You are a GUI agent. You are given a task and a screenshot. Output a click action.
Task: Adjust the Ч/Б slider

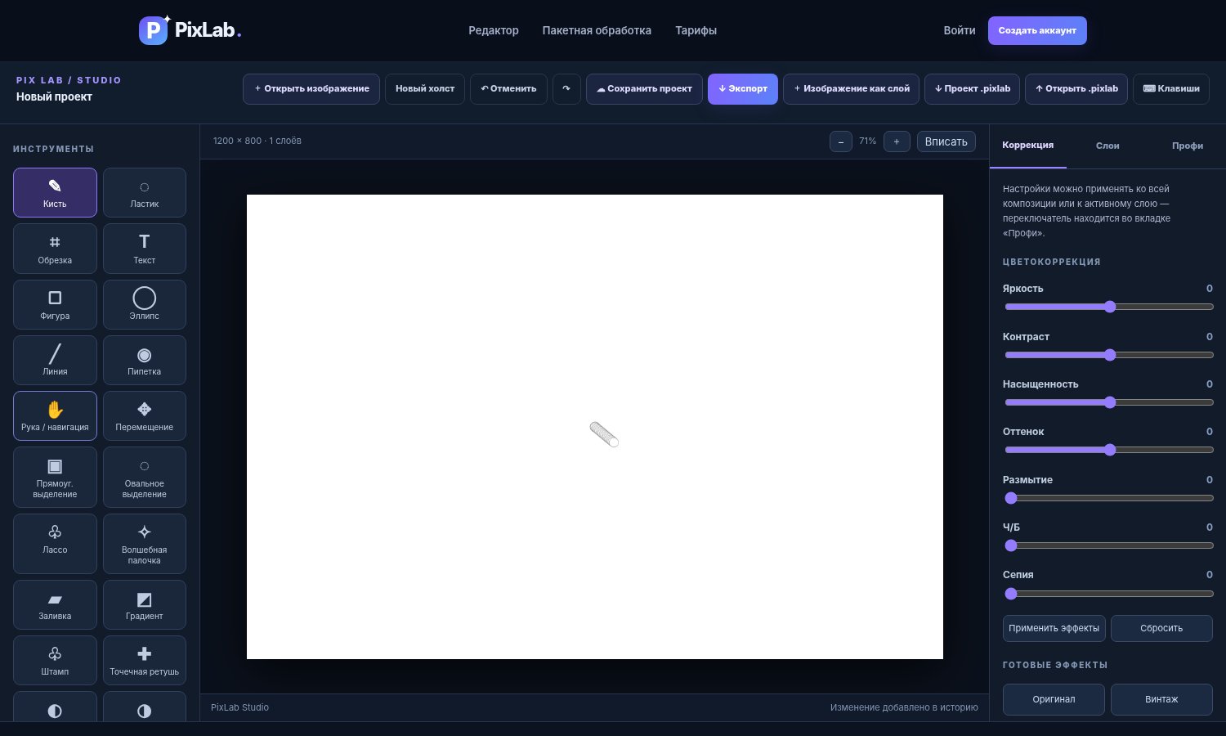pos(1109,545)
